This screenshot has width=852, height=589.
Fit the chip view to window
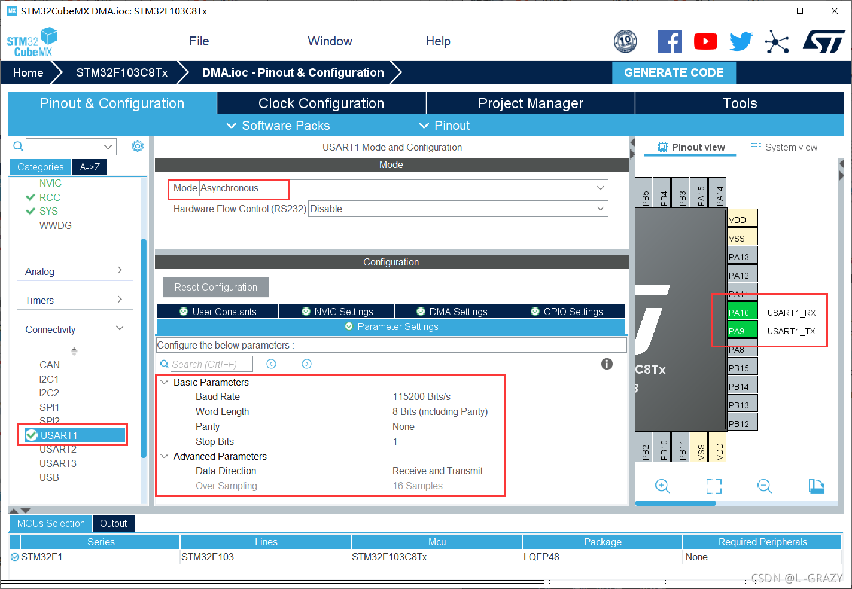click(714, 486)
